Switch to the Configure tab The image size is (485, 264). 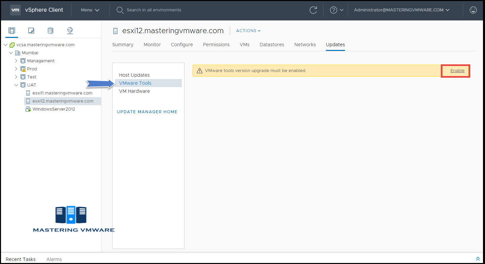pyautogui.click(x=182, y=45)
